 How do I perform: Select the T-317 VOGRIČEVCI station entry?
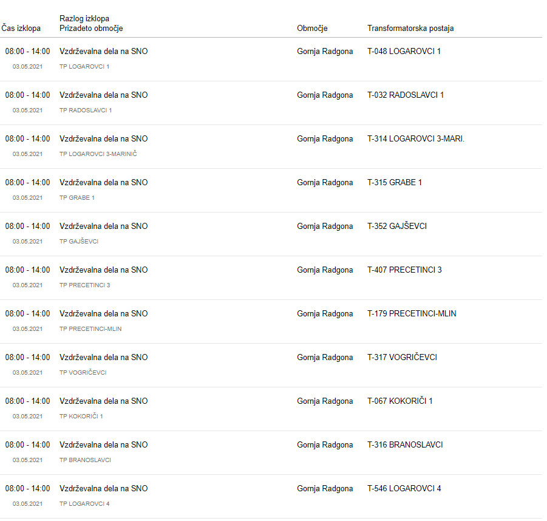402,358
